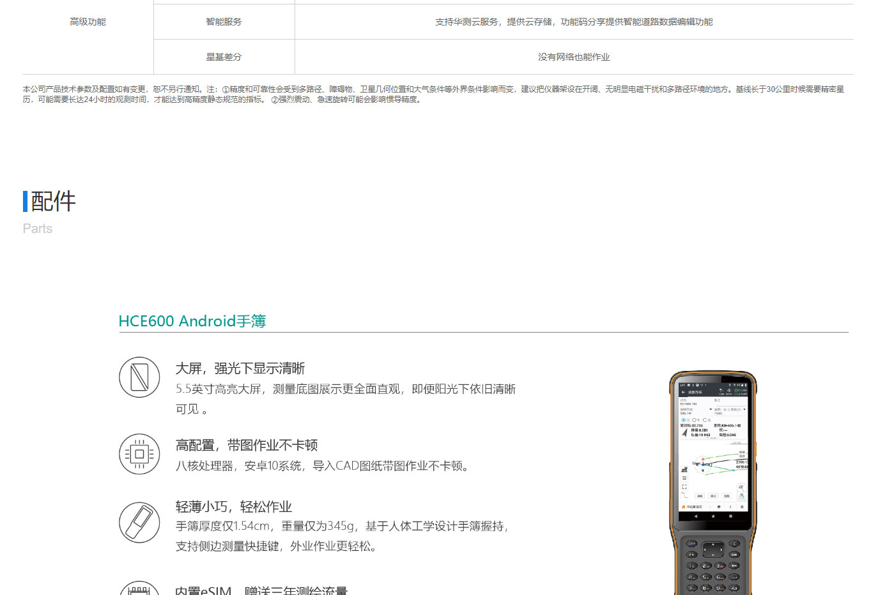Click the eSIM card icon
This screenshot has width=878, height=595.
pos(139,590)
